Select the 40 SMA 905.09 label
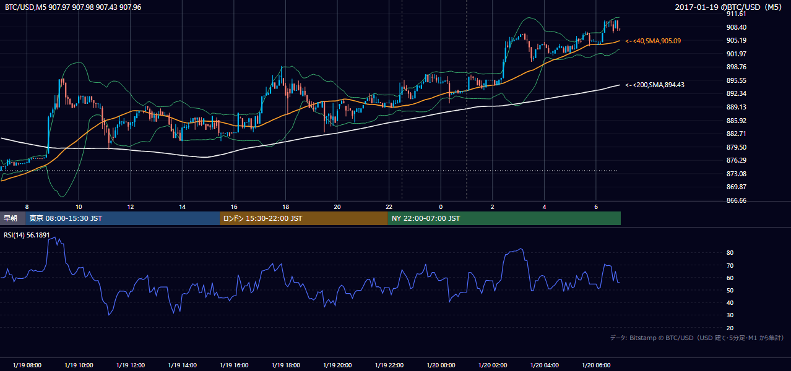 coord(653,41)
